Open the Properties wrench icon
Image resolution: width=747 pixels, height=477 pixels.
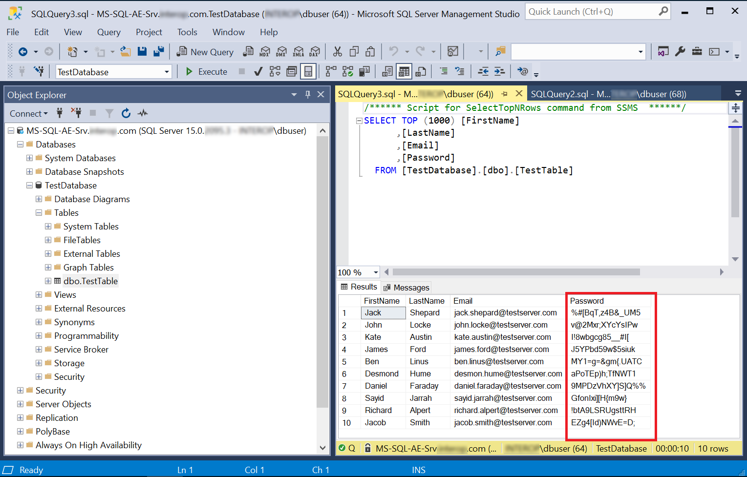[x=680, y=52]
